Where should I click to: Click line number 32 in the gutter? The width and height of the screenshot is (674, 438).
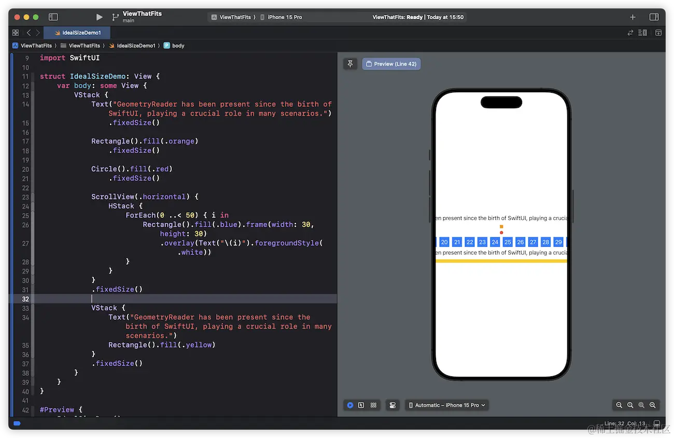click(25, 299)
